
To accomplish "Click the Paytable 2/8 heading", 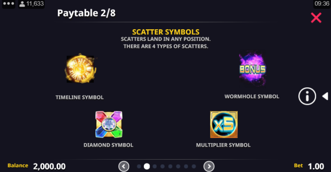I will (x=86, y=13).
